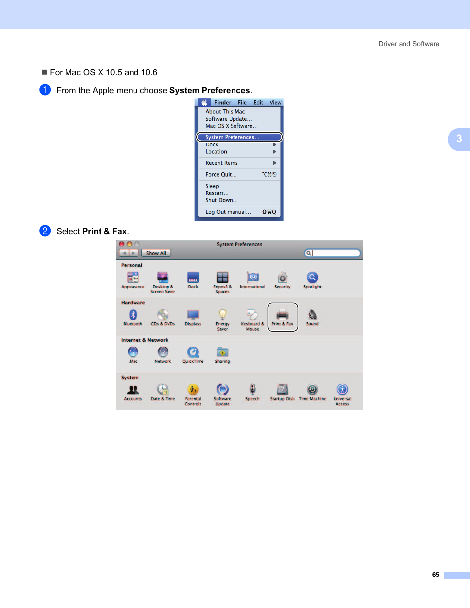The image size is (470, 608).
Task: Choose Software Update… from Apple menu
Action: pos(239,119)
